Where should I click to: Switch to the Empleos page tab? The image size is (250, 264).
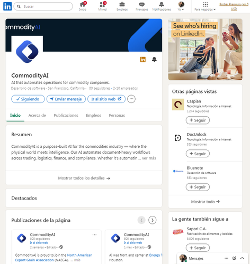tap(94, 116)
